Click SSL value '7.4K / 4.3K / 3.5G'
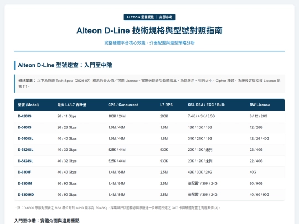 [202, 116]
